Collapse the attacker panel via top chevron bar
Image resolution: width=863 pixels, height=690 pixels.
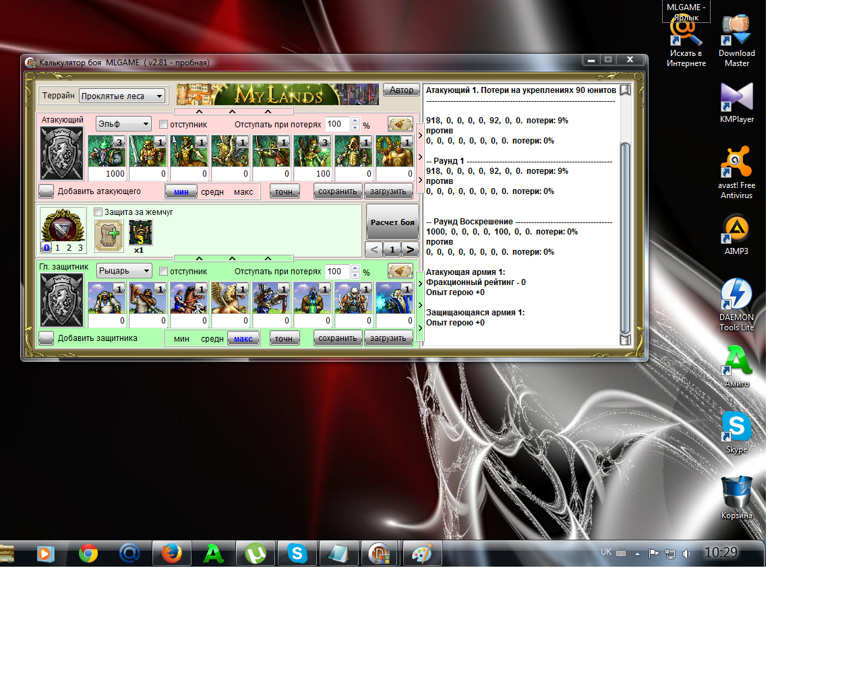click(233, 111)
